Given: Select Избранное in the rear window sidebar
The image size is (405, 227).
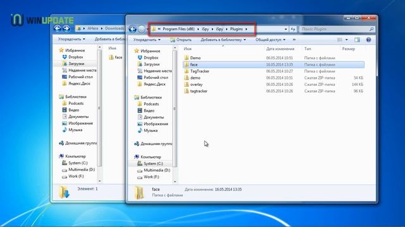Looking at the screenshot, I should point(75,50).
